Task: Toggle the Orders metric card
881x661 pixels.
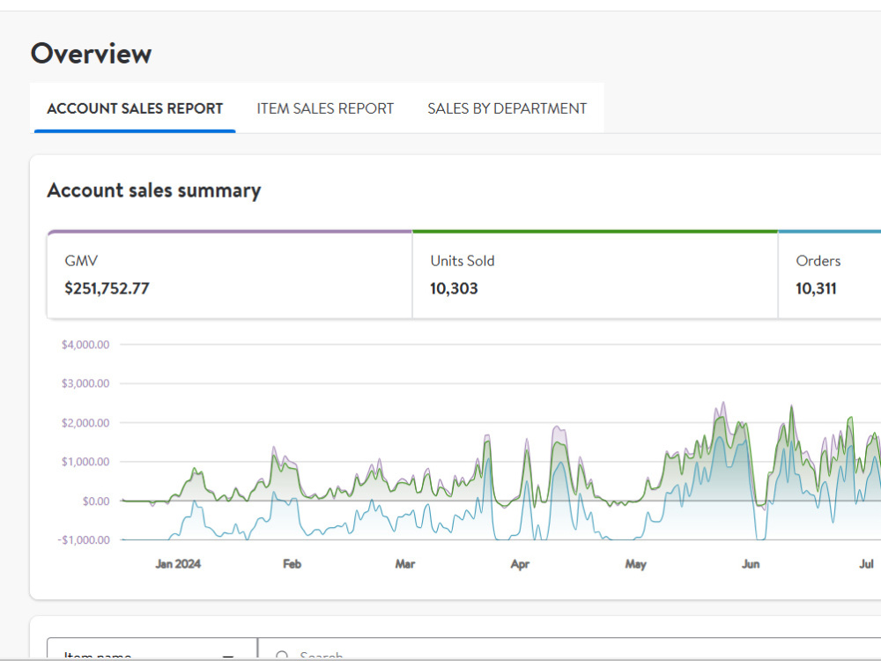Action: click(829, 275)
